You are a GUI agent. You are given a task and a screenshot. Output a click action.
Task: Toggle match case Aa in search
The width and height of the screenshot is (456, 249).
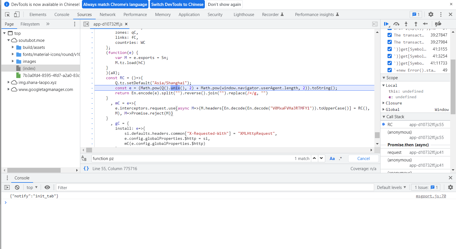[x=332, y=159]
